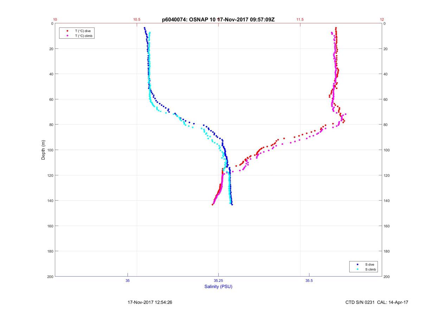Click the 12 temperature tick label
Image resolution: width=422 pixels, height=311 pixels.
point(382,20)
